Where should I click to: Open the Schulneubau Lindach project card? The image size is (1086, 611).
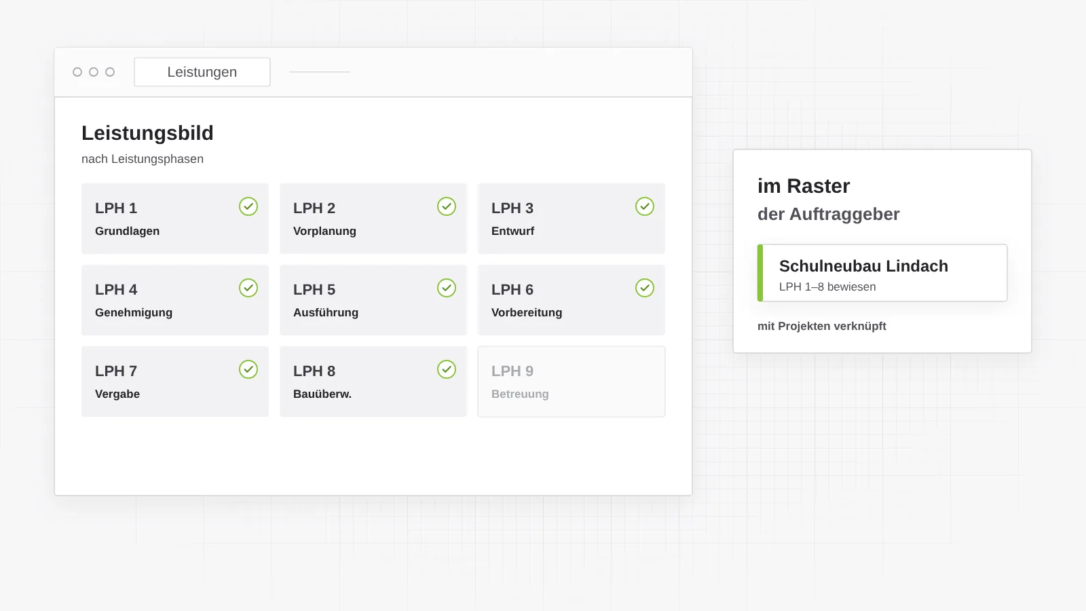[x=882, y=273]
